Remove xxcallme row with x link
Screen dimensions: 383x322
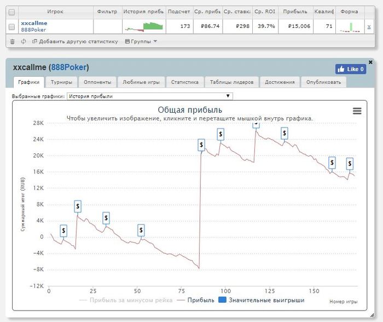(x=369, y=26)
